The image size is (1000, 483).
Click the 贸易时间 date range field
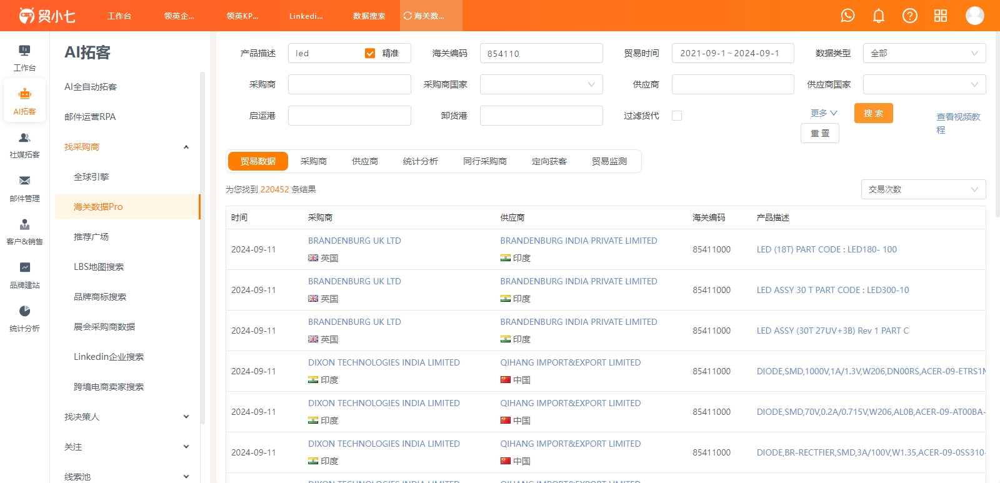coord(733,53)
